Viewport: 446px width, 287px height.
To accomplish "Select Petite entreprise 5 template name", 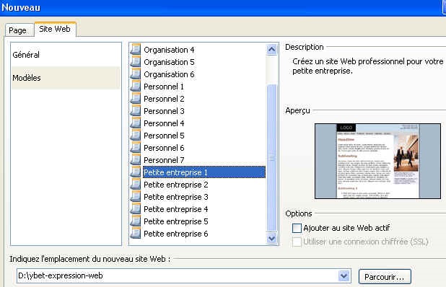I will pos(176,221).
